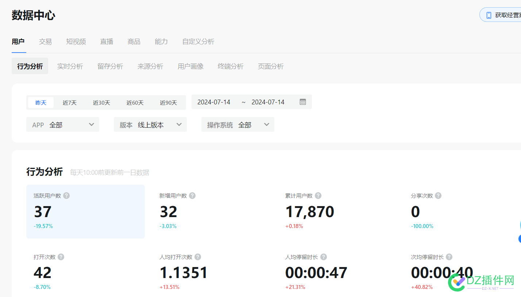521x297 pixels.
Task: Choose the 近7天 time range
Action: point(70,103)
